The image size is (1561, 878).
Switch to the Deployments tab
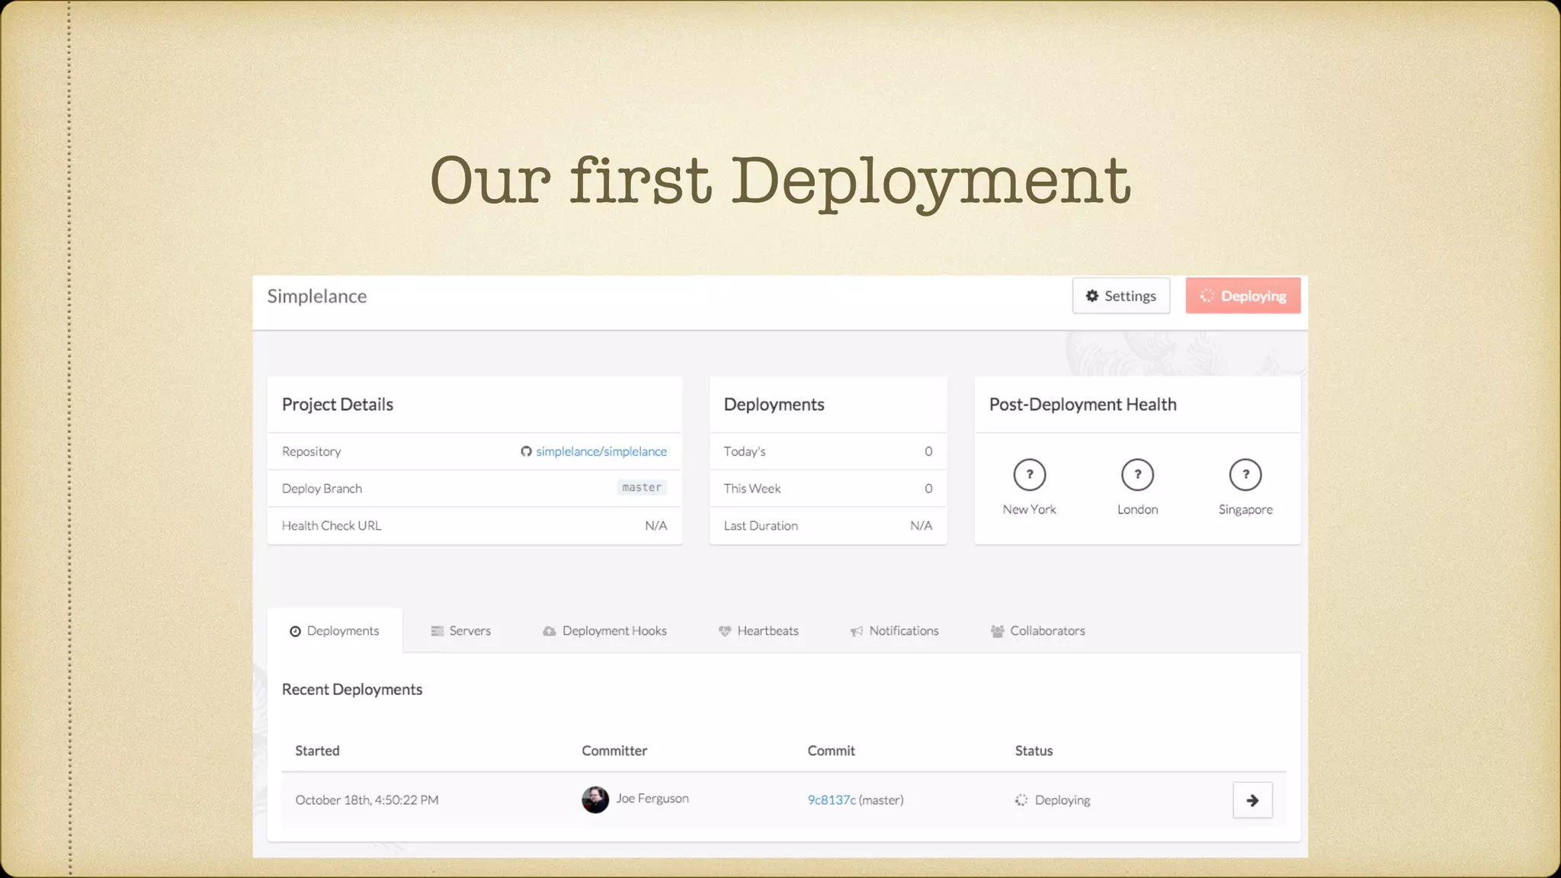click(335, 631)
